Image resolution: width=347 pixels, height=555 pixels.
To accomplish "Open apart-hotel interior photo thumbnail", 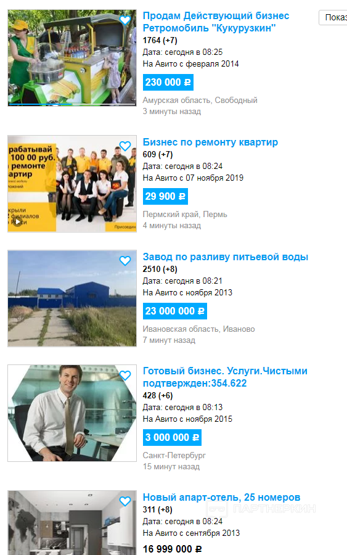I will 72,523.
